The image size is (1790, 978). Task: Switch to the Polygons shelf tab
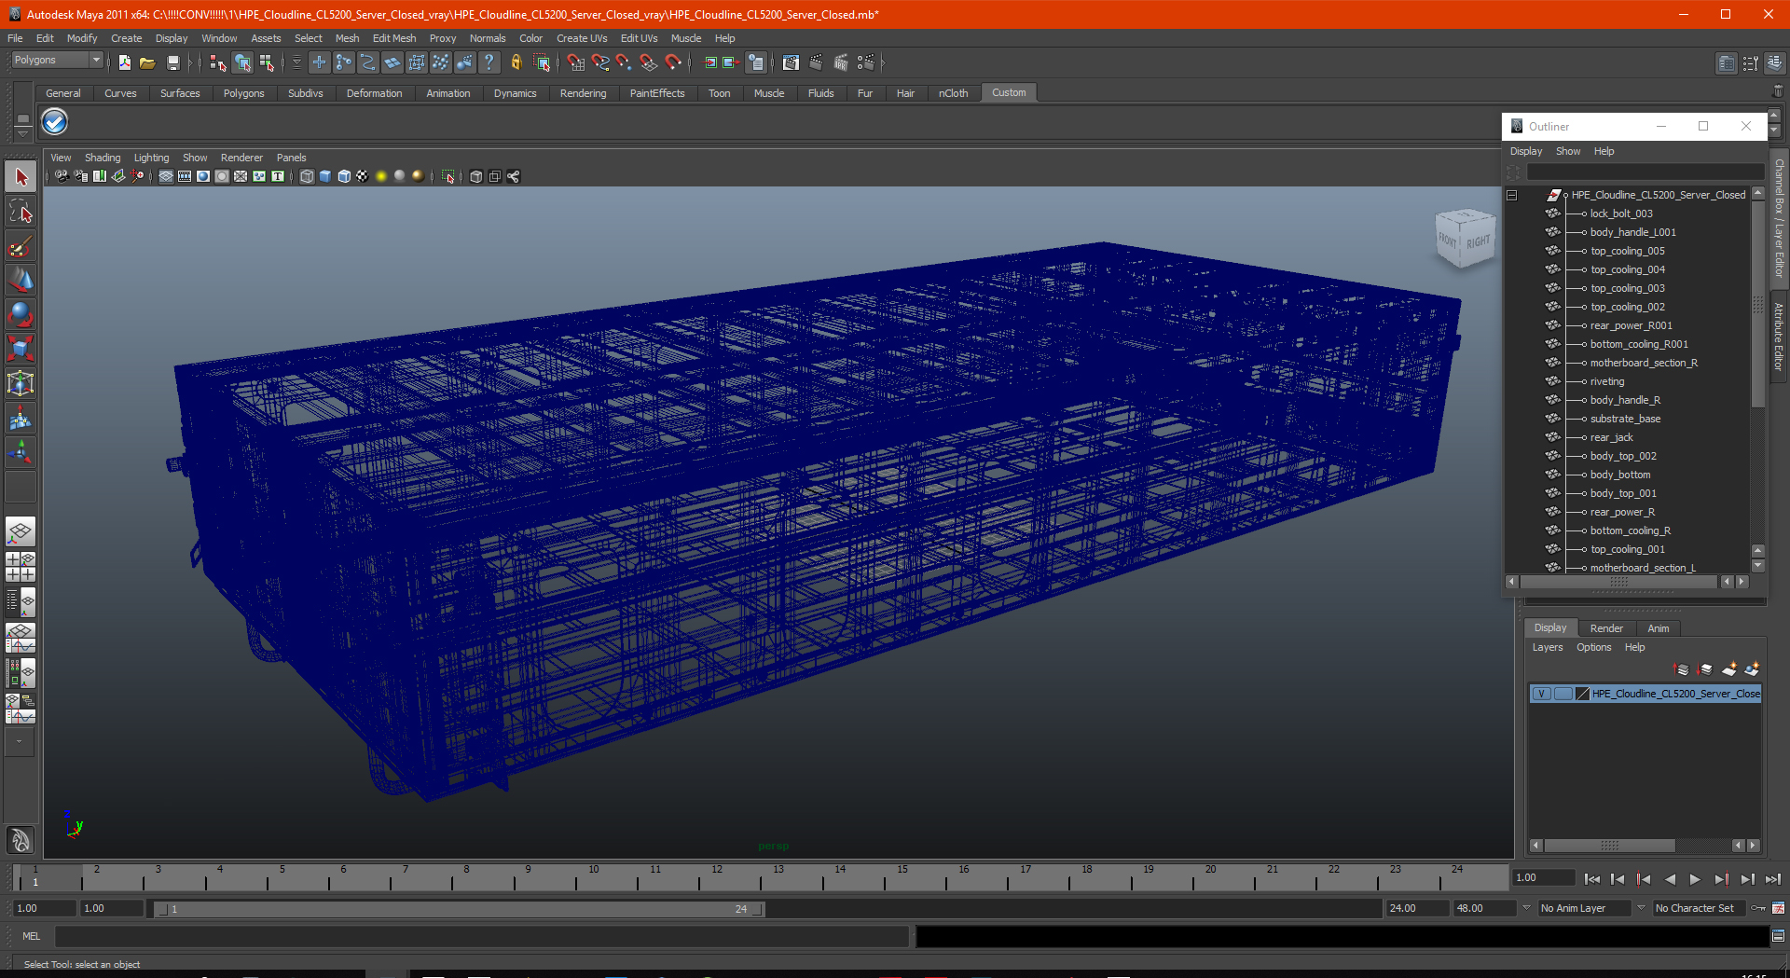pos(243,93)
